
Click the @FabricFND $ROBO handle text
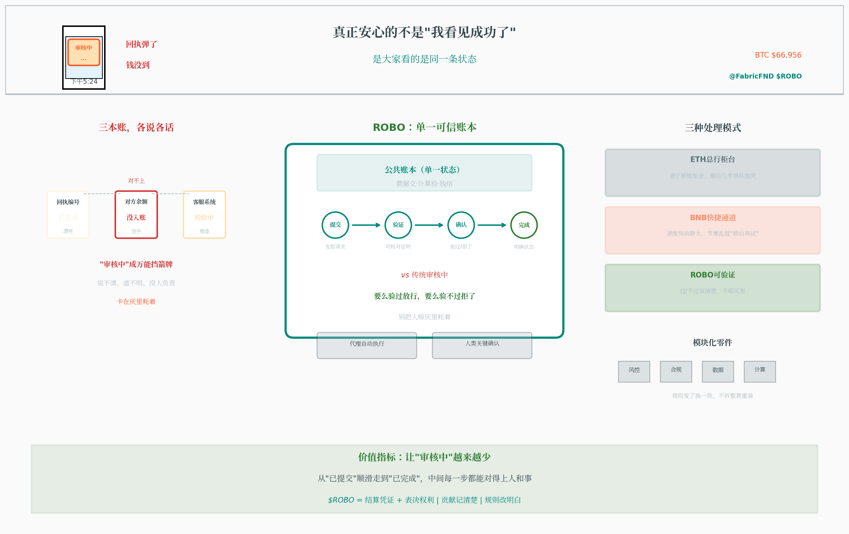tap(765, 76)
